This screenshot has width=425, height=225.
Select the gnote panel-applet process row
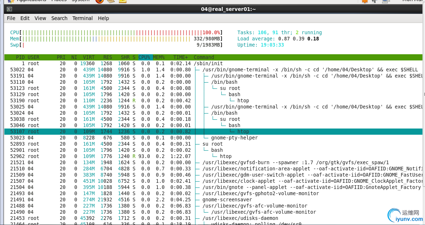coord(213,187)
